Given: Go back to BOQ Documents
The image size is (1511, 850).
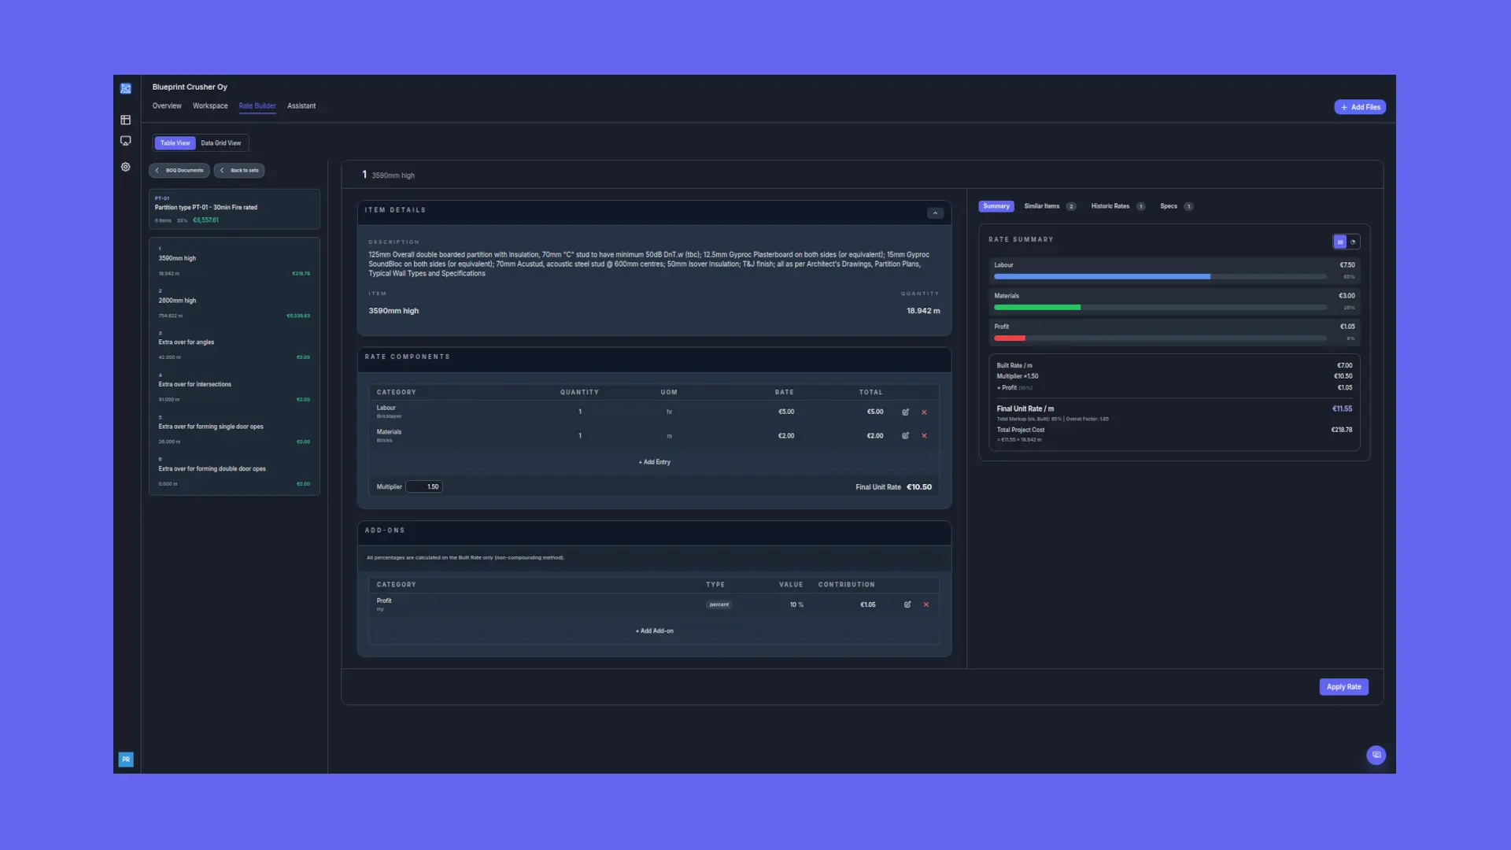Looking at the screenshot, I should 179,170.
